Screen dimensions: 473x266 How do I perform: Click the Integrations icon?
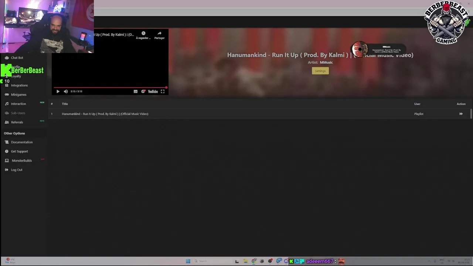tap(7, 85)
